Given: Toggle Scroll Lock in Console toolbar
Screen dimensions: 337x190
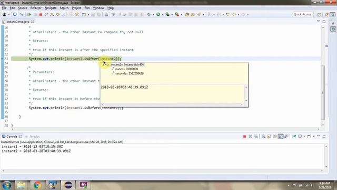Looking at the screenshot, I should point(269,136).
